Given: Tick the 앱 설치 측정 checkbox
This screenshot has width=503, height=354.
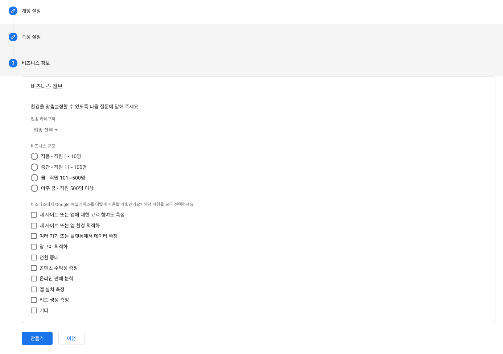Looking at the screenshot, I should (34, 289).
